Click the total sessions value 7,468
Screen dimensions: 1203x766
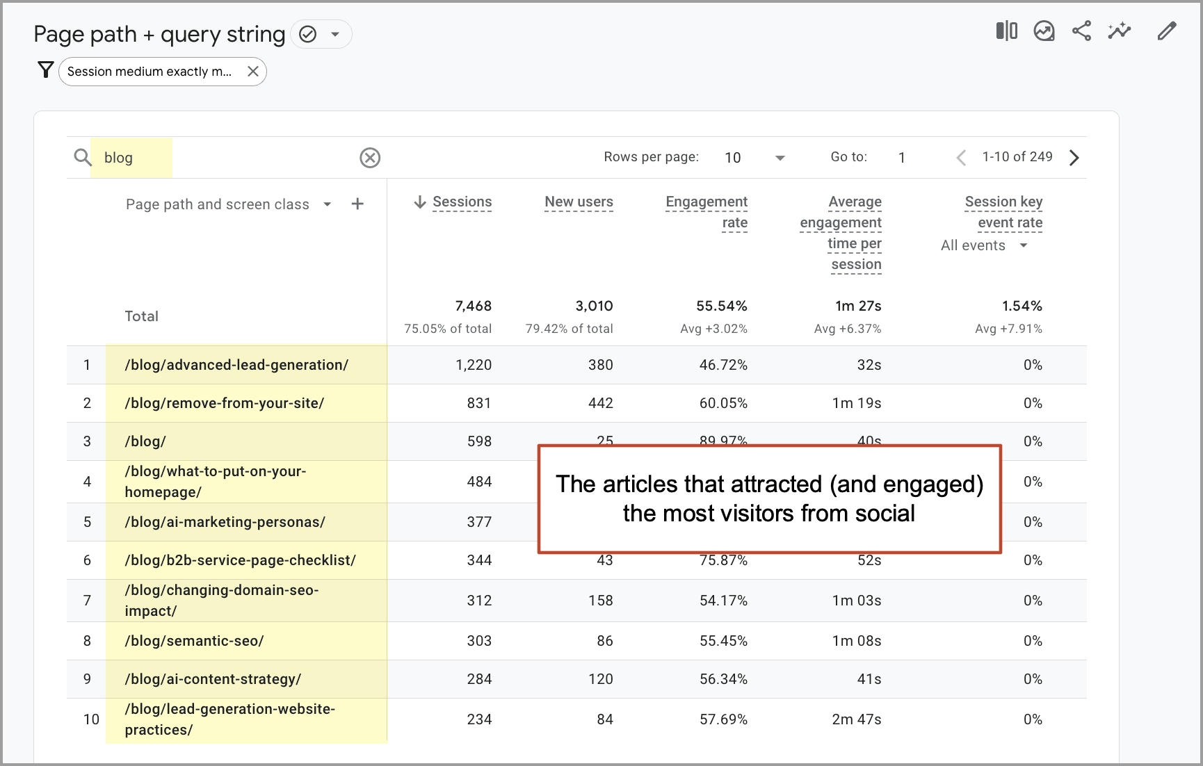point(473,306)
